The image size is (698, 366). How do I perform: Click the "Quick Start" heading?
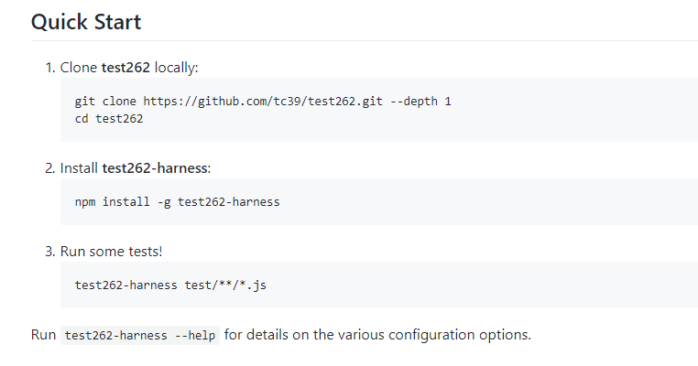(x=86, y=22)
